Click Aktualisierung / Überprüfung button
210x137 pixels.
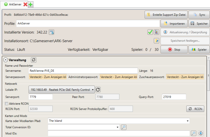185,32
